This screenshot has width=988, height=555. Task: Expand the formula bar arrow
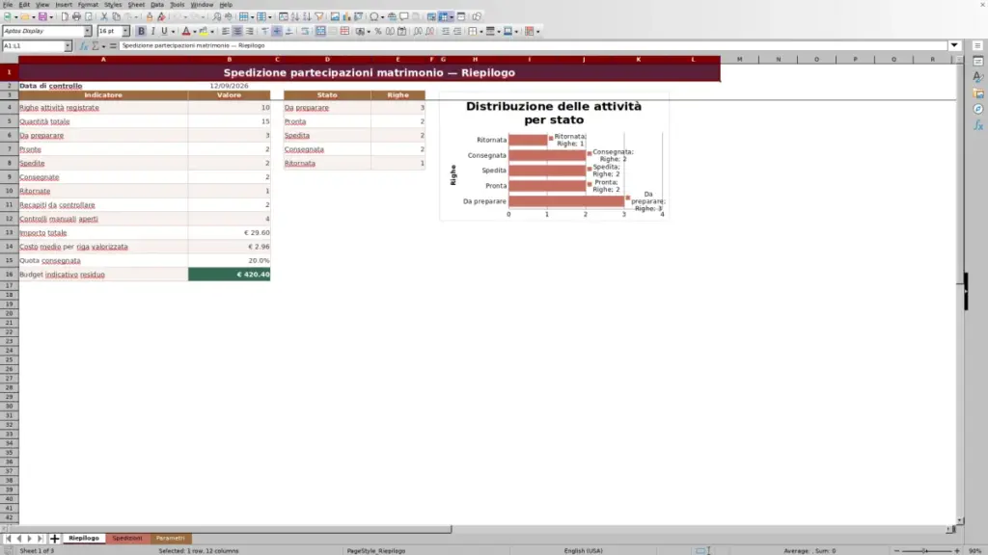954,45
